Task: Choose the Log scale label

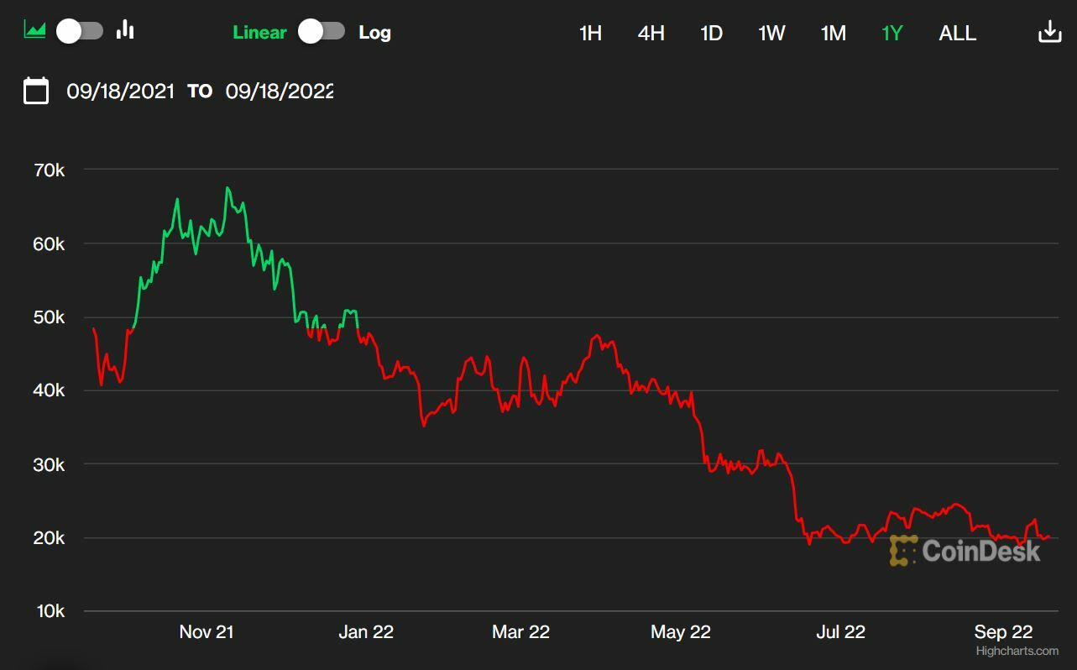Action: [x=374, y=33]
